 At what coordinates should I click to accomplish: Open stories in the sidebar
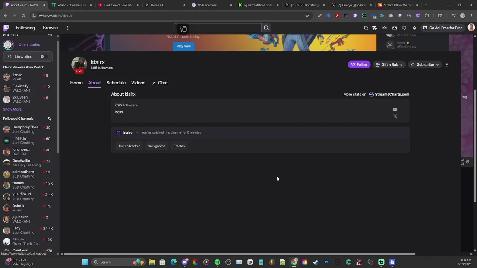(29, 45)
